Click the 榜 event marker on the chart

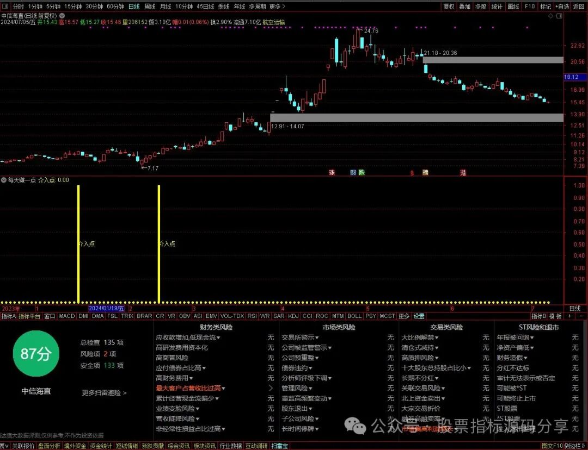click(425, 172)
